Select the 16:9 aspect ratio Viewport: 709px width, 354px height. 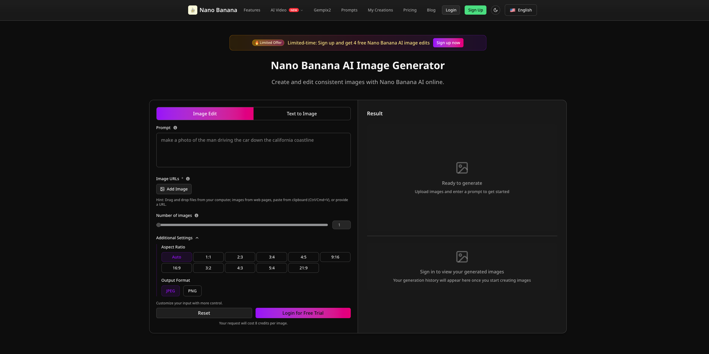point(176,268)
